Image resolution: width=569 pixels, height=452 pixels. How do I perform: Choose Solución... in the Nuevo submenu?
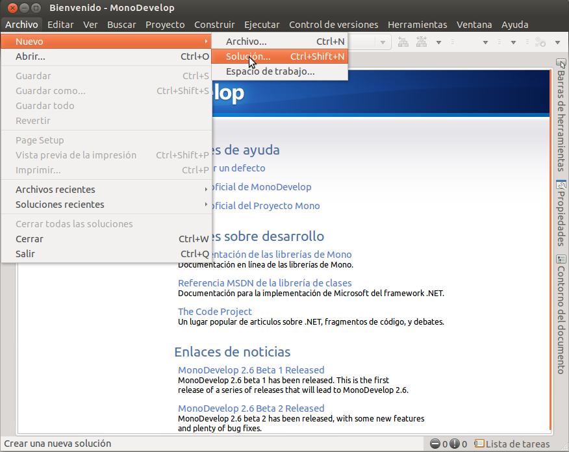pyautogui.click(x=279, y=56)
